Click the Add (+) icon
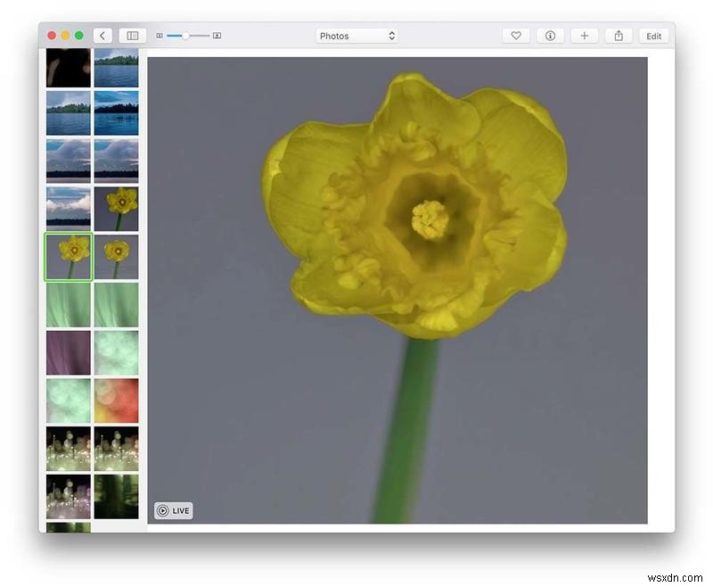 click(x=584, y=36)
